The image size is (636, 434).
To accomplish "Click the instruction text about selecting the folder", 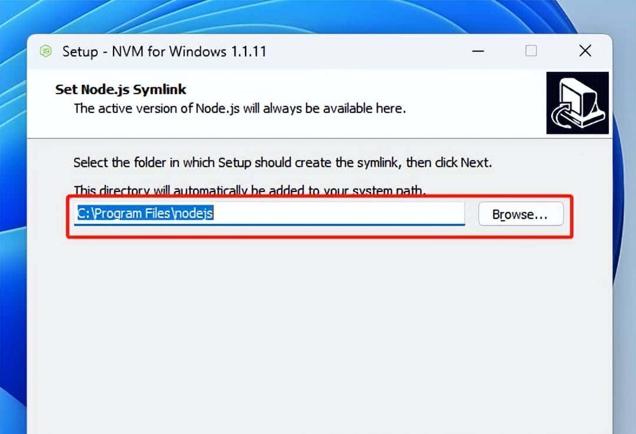I will coord(282,163).
